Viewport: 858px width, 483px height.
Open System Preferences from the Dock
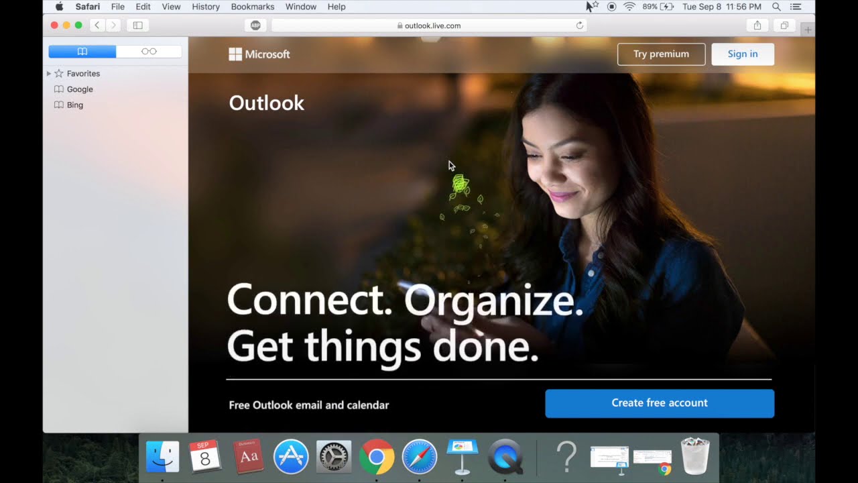point(334,457)
